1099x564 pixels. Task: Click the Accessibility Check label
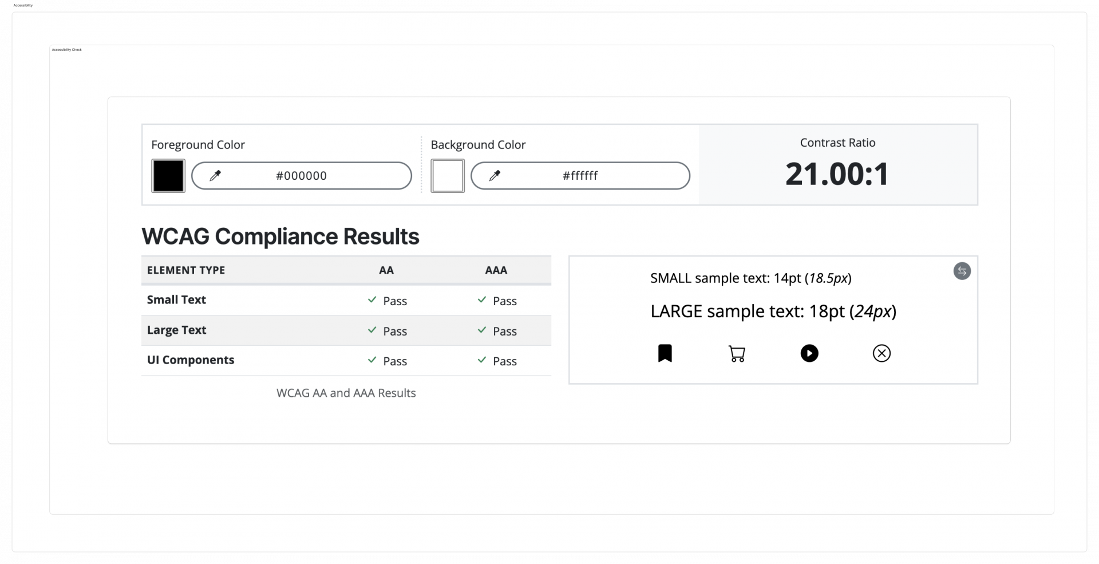[x=67, y=50]
